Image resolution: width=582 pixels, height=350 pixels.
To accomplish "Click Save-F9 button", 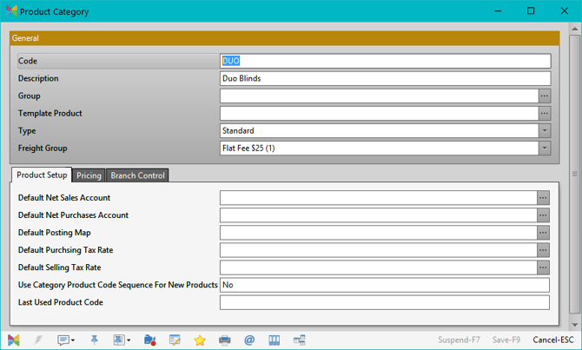I will (506, 340).
